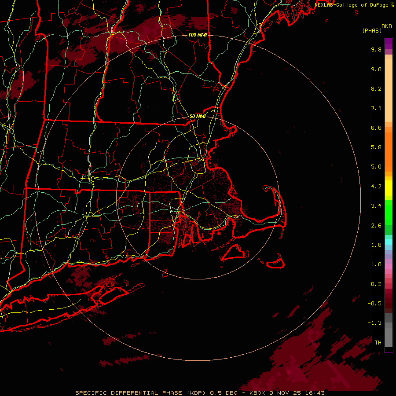Click the KBOX 9 NOV 25 16:43 timestamp
Screen dimensions: 396x396
[x=287, y=393]
